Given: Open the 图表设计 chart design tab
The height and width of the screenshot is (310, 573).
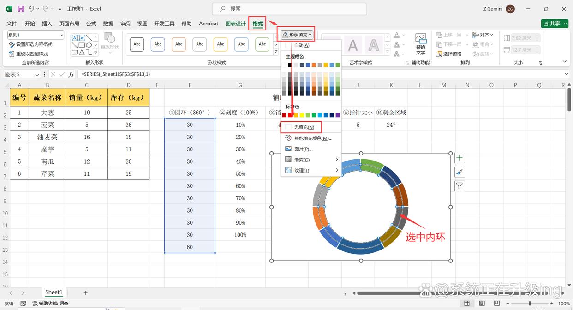Looking at the screenshot, I should 235,24.
